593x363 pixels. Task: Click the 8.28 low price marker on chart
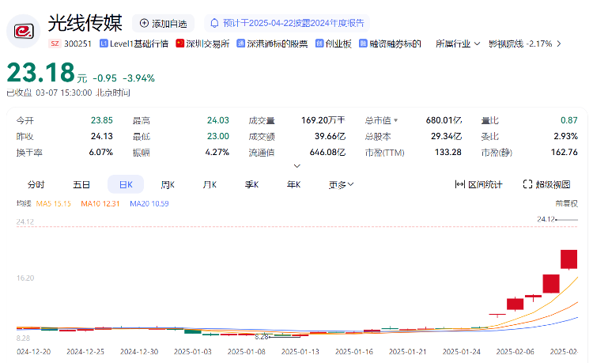click(262, 336)
